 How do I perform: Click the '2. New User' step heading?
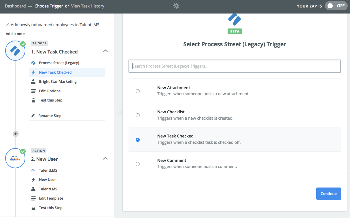44,159
